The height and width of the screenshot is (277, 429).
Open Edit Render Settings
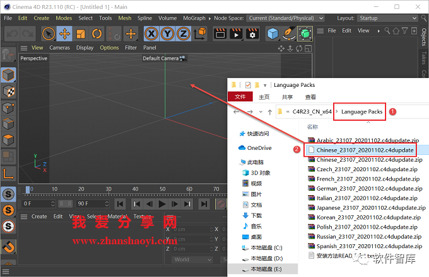tap(252, 34)
